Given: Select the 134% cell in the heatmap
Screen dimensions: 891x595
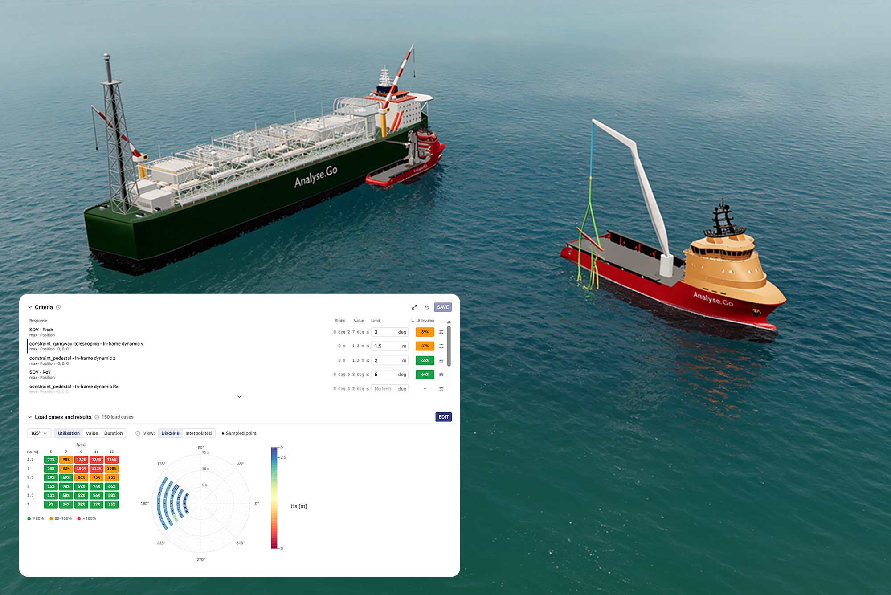Looking at the screenshot, I should 81,460.
